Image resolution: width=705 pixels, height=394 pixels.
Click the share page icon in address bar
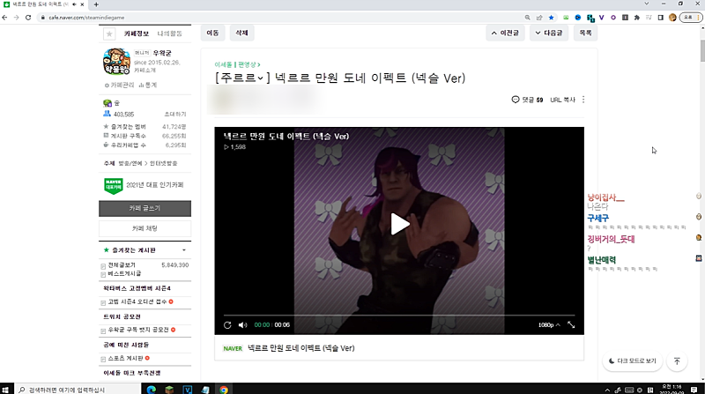tap(539, 18)
